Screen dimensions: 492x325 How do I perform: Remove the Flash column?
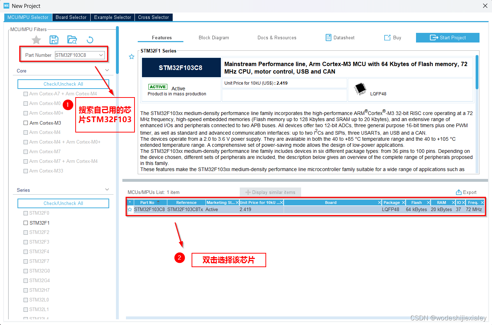click(428, 202)
